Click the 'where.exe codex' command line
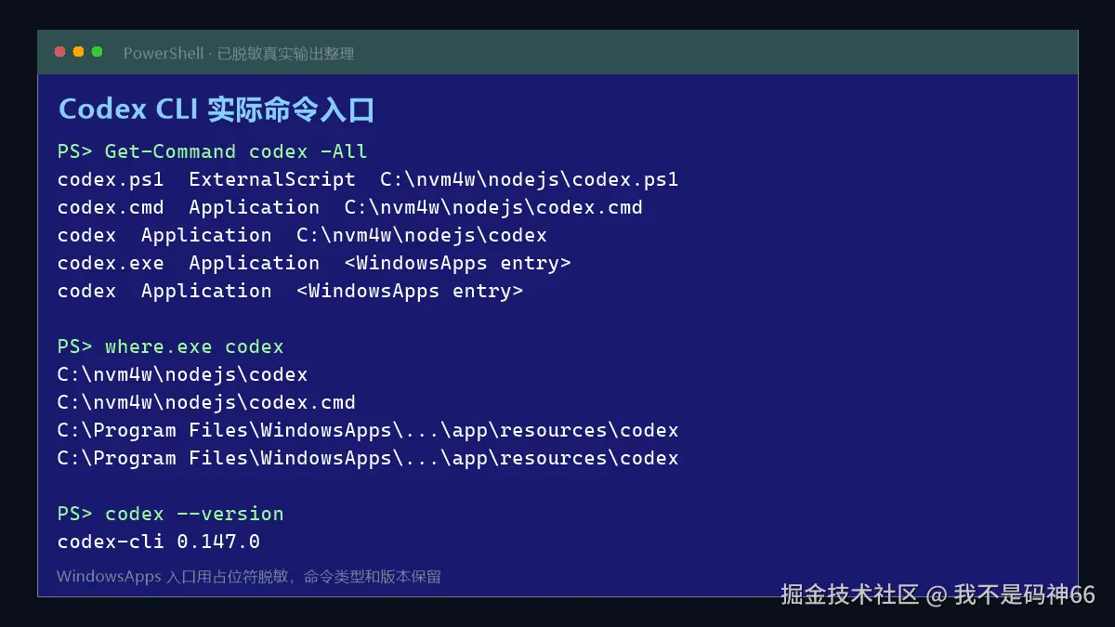The height and width of the screenshot is (627, 1115). pos(171,346)
